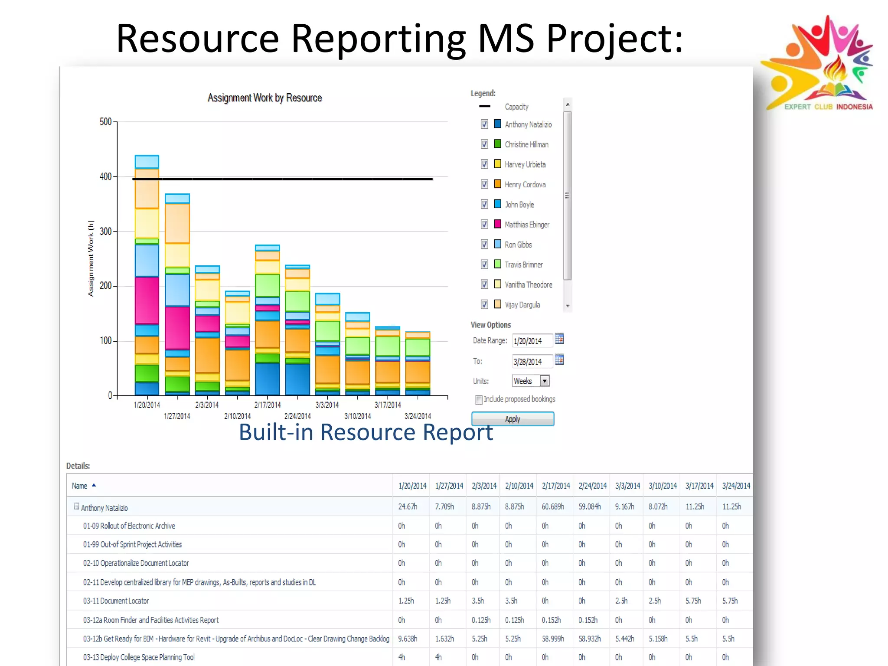Select row 02-10 Operationalize Document Locator
Screen dimensions: 888x666
tap(410, 563)
